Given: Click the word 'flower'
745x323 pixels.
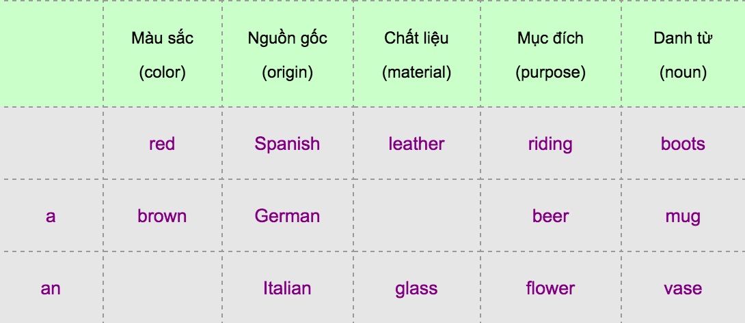Looking at the screenshot, I should 550,288.
